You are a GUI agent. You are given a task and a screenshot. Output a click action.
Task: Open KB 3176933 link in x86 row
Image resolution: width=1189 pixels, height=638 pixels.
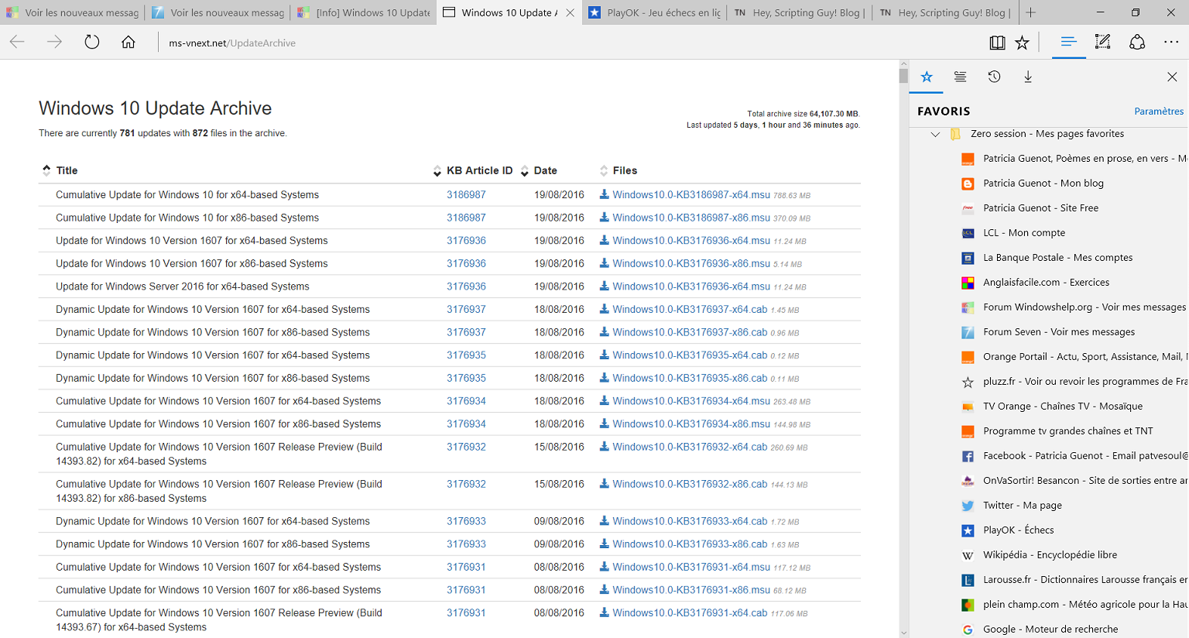point(466,544)
